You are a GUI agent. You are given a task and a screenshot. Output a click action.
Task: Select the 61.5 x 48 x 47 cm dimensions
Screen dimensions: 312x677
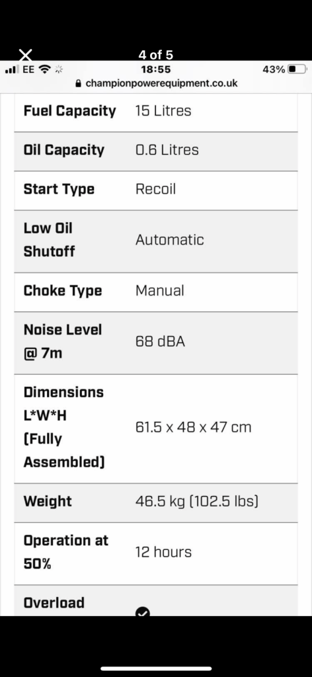[193, 428]
